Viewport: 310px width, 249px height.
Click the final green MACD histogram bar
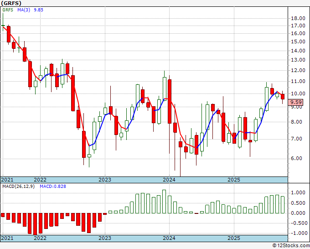pyautogui.click(x=283, y=205)
